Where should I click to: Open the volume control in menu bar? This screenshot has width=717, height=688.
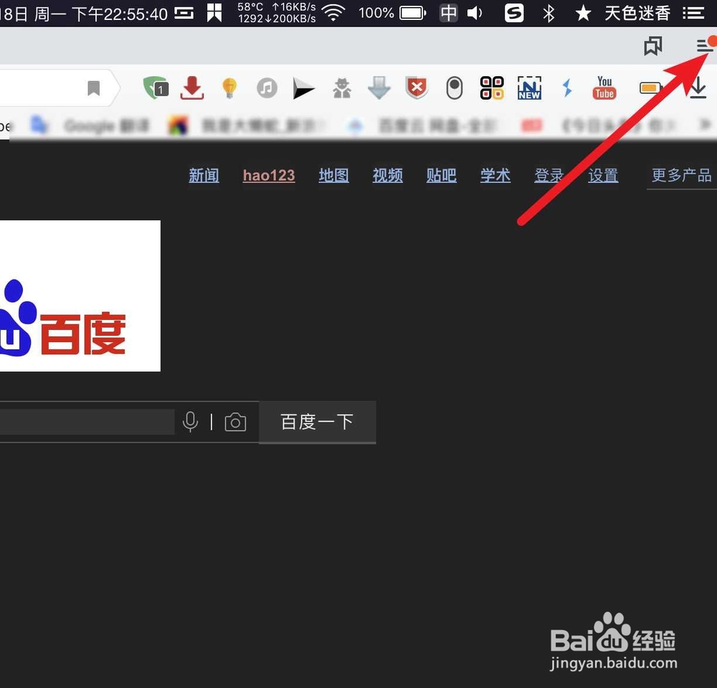pos(475,13)
